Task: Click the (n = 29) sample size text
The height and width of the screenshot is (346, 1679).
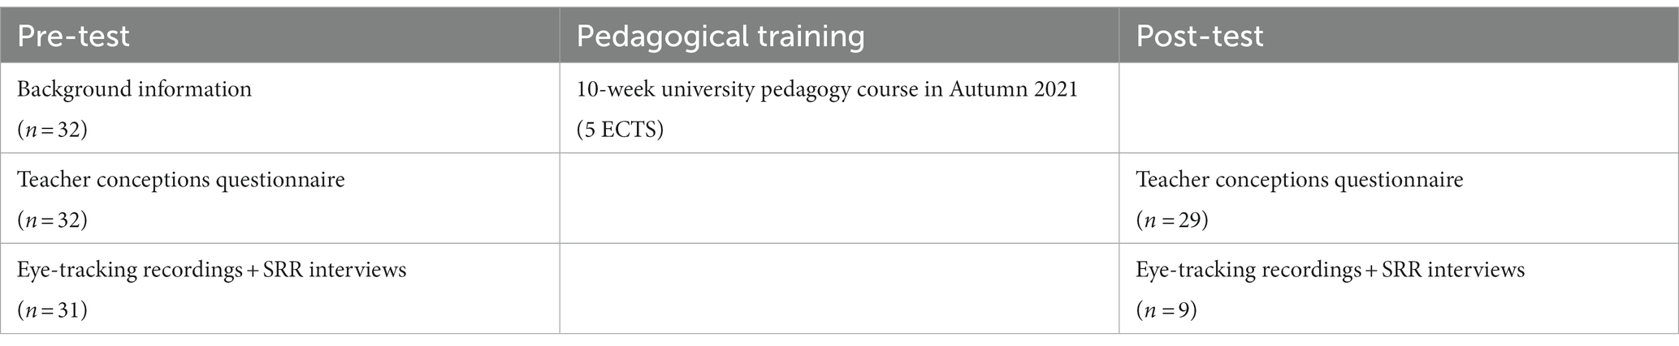Action: click(x=1172, y=220)
